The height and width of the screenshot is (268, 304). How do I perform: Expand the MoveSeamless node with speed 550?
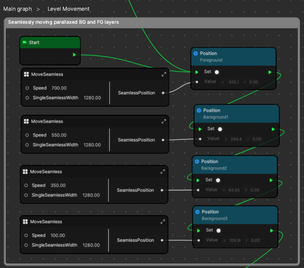click(x=164, y=121)
